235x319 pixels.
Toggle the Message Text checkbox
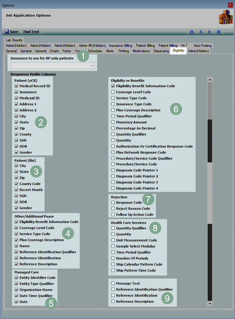(x=113, y=283)
